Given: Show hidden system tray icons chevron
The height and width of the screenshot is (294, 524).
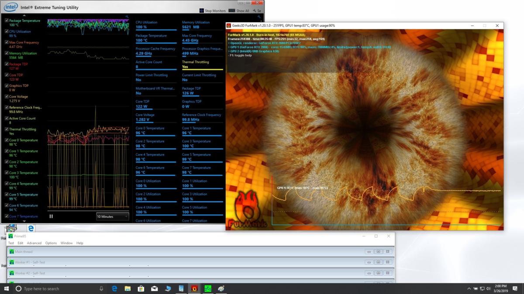Looking at the screenshot, I should tap(469, 288).
